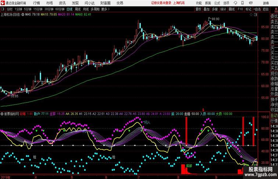Switch to 5分钟 period tab

(28, 9)
